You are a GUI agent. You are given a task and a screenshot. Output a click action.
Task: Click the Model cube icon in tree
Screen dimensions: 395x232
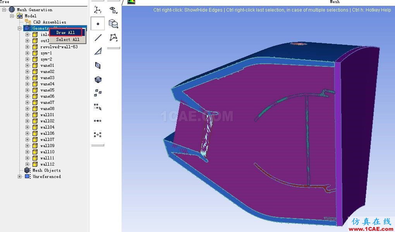tap(20, 16)
